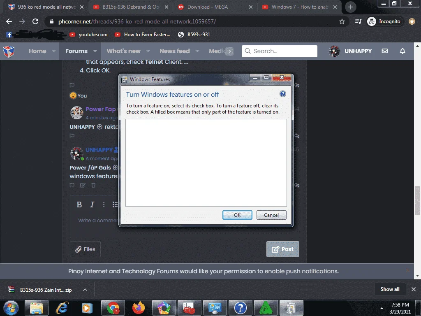Click the forum Search field
Image resolution: width=421 pixels, height=316 pixels.
click(x=280, y=51)
